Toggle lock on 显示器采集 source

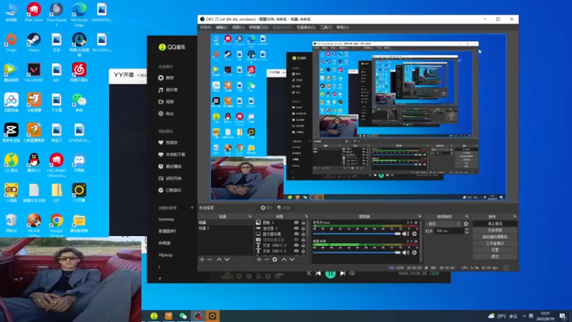pos(303,234)
